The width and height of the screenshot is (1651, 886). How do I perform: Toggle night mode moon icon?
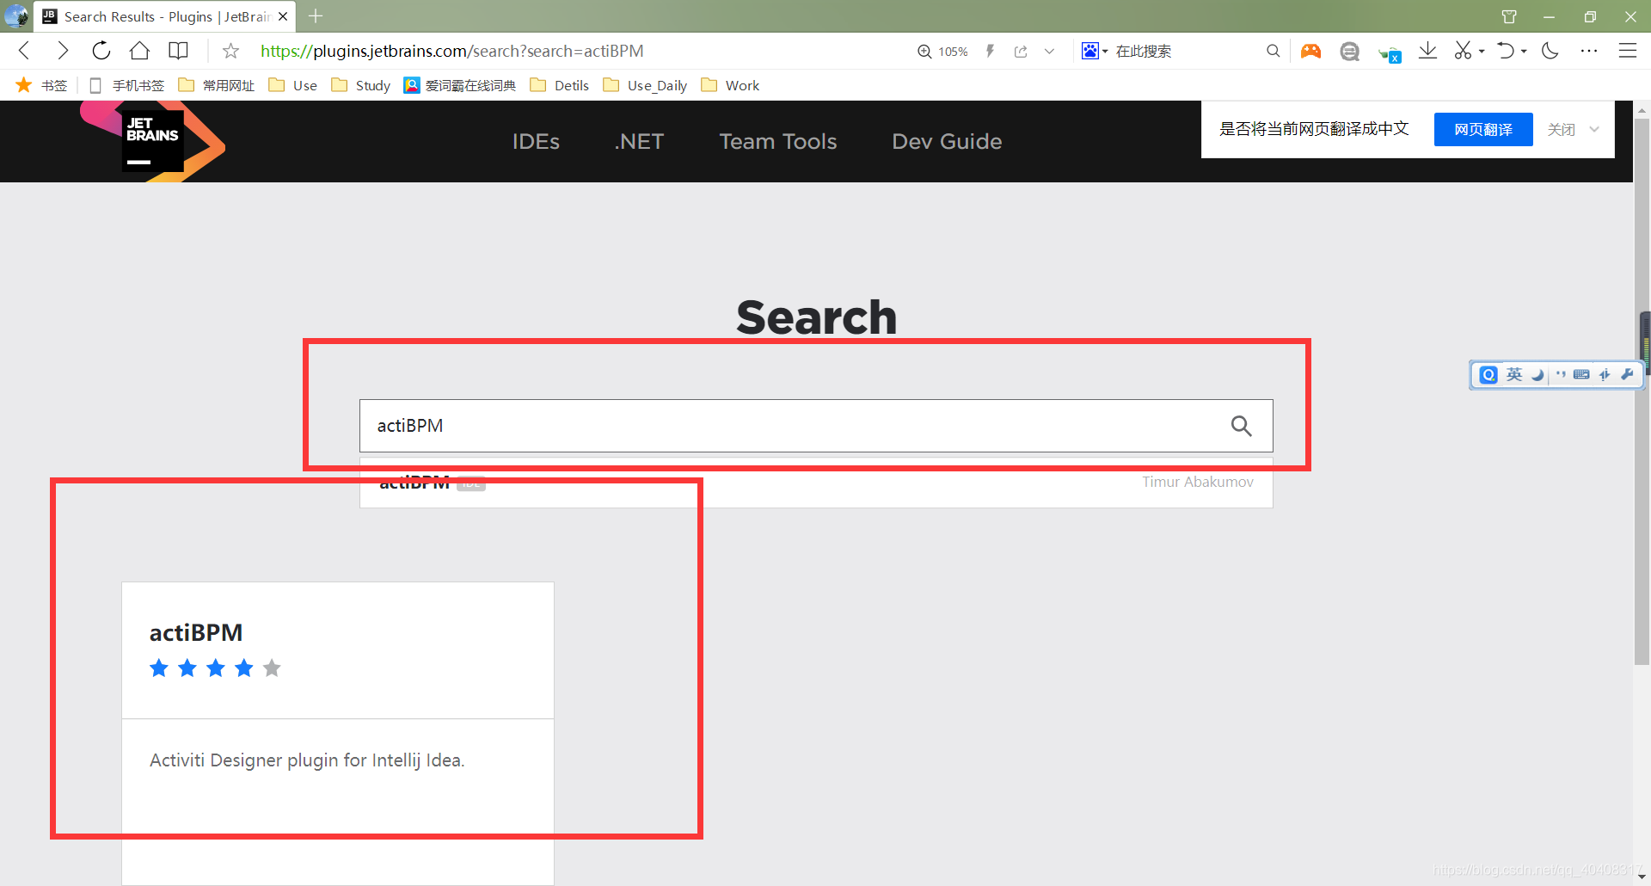click(x=1550, y=51)
